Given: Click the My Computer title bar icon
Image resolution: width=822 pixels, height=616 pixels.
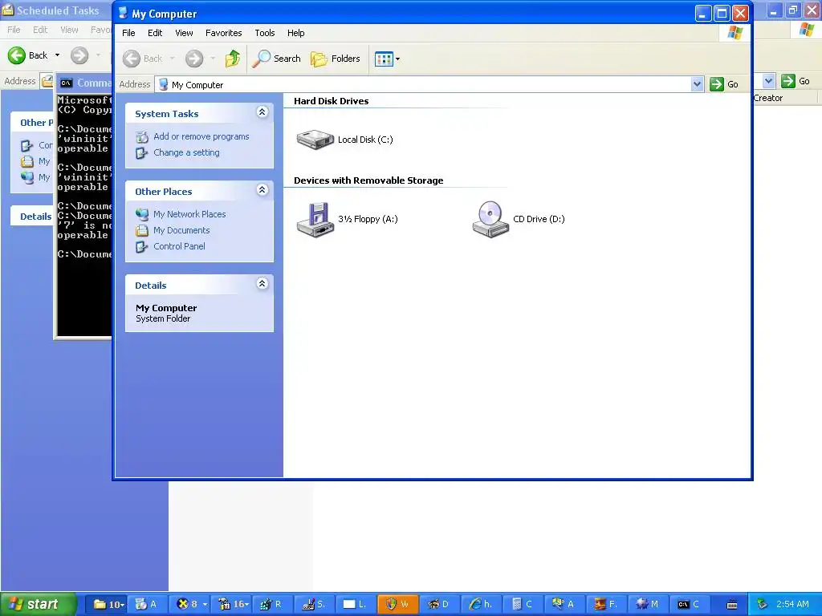Looking at the screenshot, I should 123,13.
